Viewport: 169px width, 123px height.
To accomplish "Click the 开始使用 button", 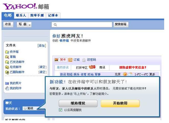I will 120,103.
